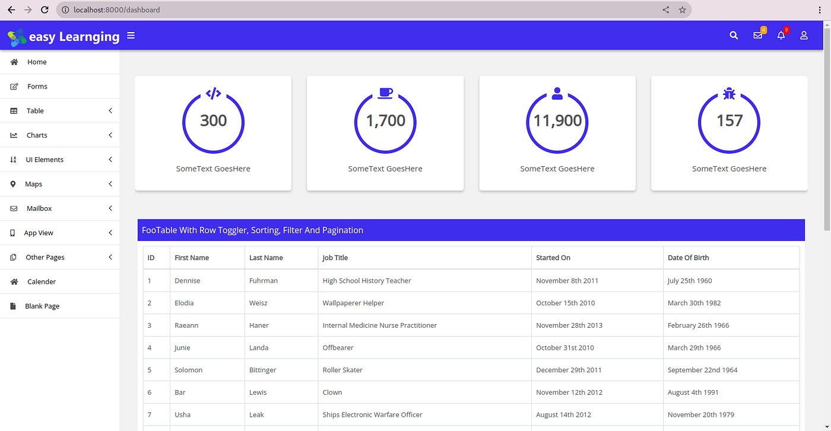Open search with the magnifier icon
The image size is (831, 431).
tap(734, 36)
